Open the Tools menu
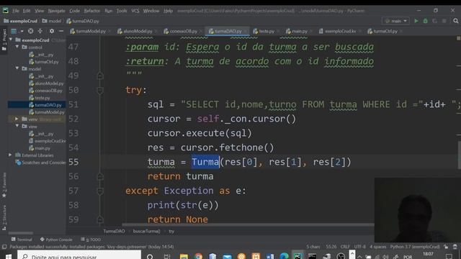The width and height of the screenshot is (461, 259). click(122, 11)
